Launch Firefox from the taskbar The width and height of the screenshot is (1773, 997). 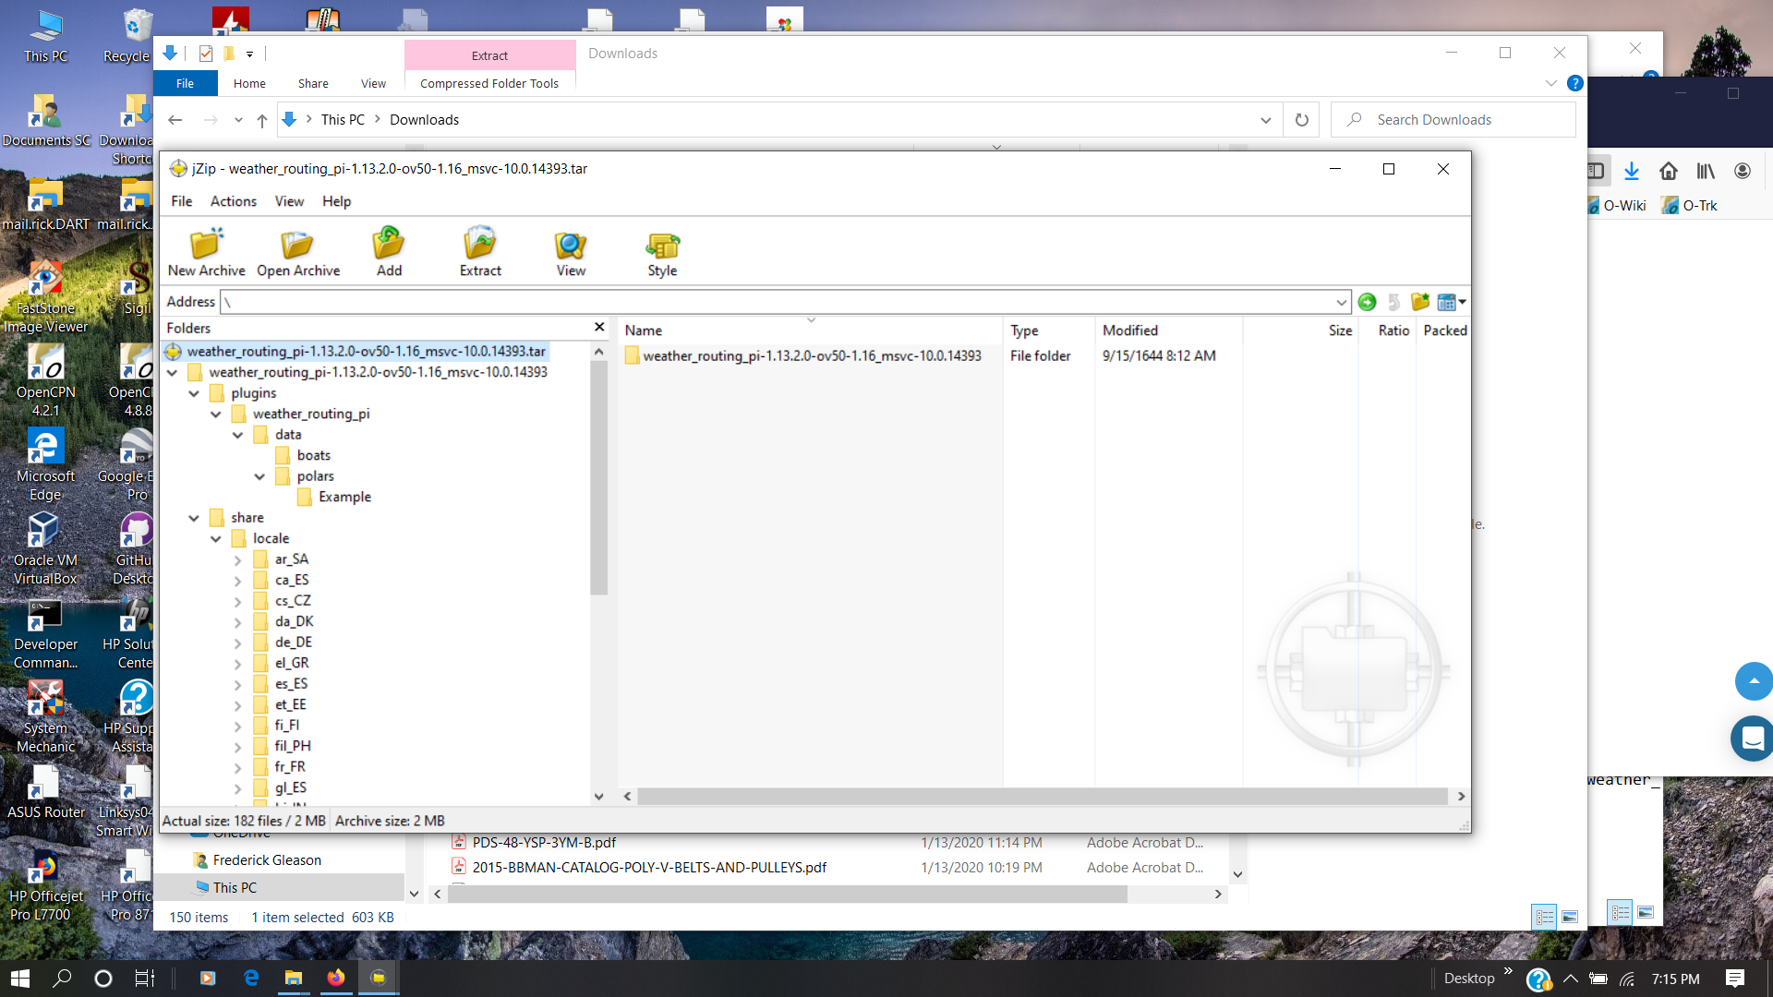click(x=335, y=978)
